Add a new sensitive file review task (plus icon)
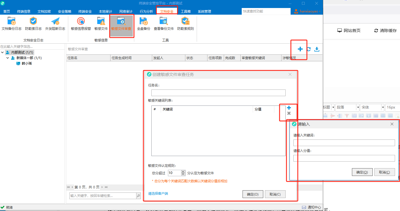 pyautogui.click(x=300, y=49)
